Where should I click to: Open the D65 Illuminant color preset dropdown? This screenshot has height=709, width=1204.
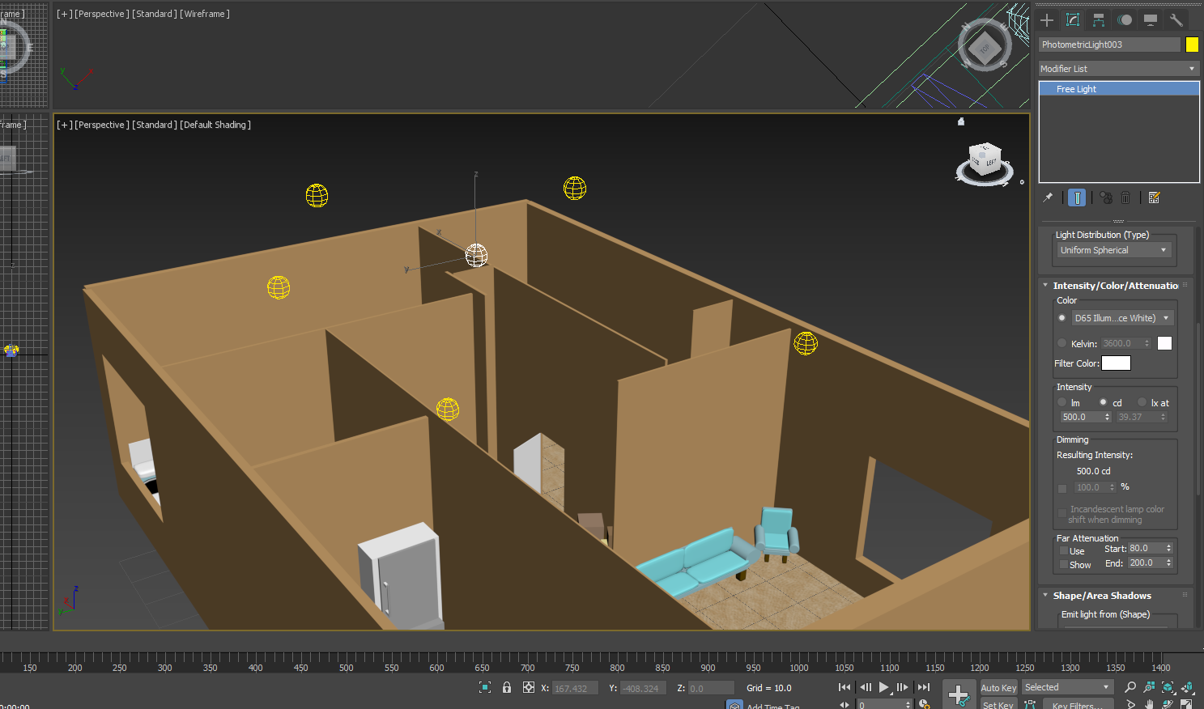coord(1122,318)
